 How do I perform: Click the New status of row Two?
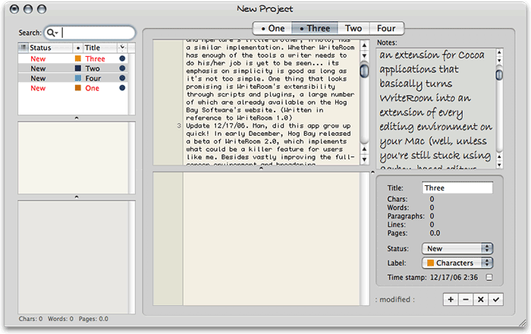coord(38,68)
